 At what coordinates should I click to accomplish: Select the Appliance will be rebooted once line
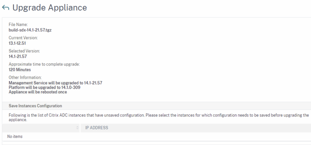(38, 92)
